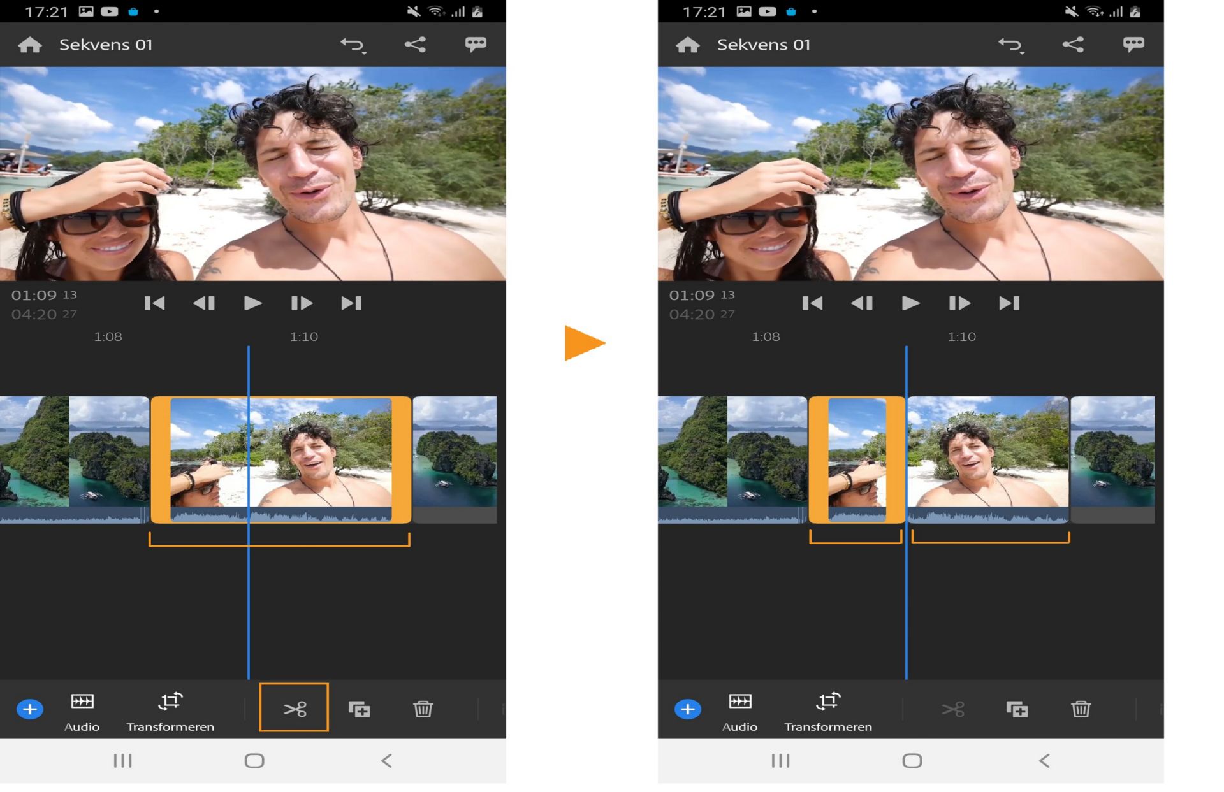The width and height of the screenshot is (1224, 792).
Task: Open undo arrow dropdown in left screenshot
Action: 353,45
